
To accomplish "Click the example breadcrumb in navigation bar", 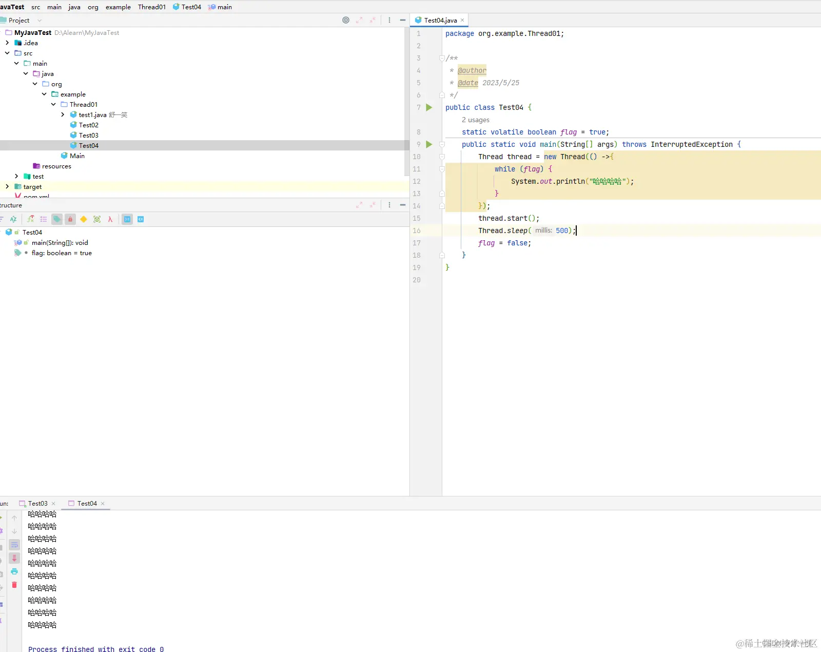I will [118, 7].
